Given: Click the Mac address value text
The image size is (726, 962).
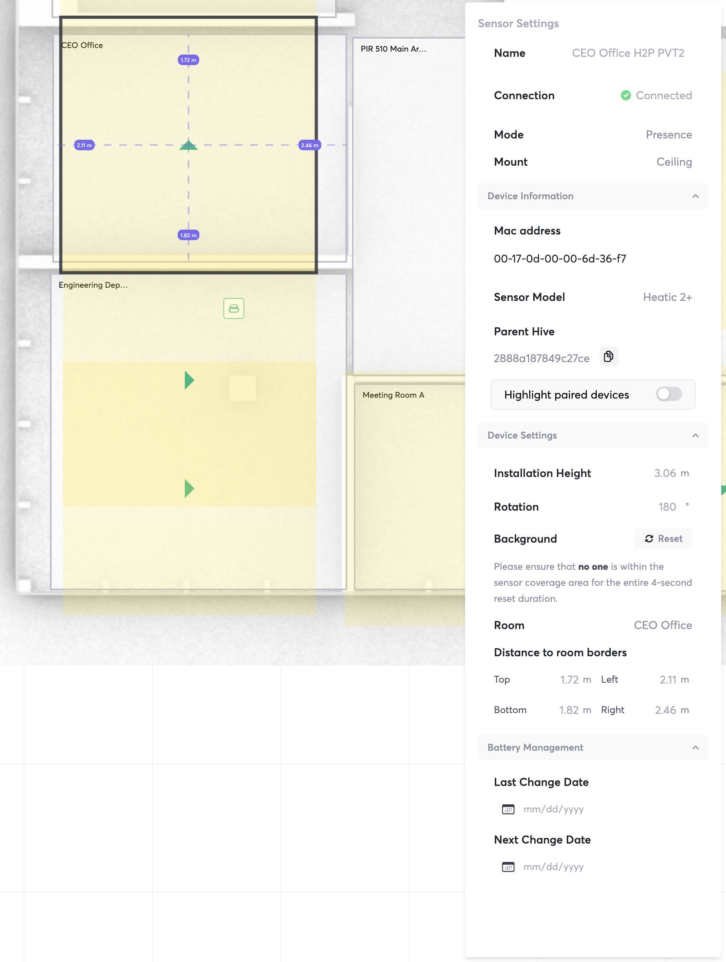Looking at the screenshot, I should (x=560, y=259).
